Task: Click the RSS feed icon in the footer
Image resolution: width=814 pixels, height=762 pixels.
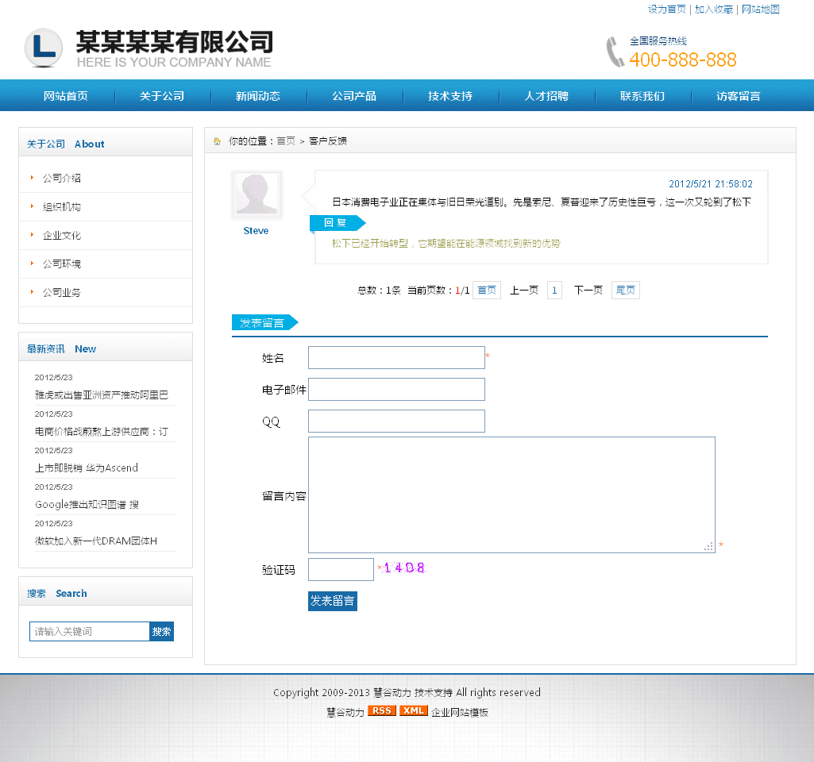Action: tap(381, 710)
